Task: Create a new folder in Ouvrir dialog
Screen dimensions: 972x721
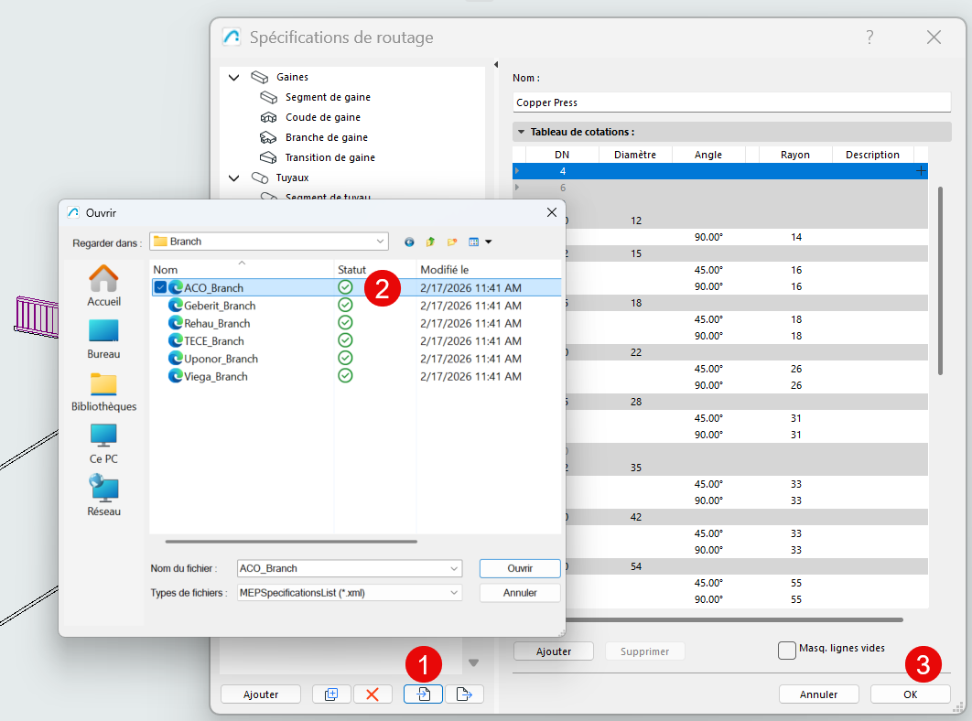Action: (452, 242)
